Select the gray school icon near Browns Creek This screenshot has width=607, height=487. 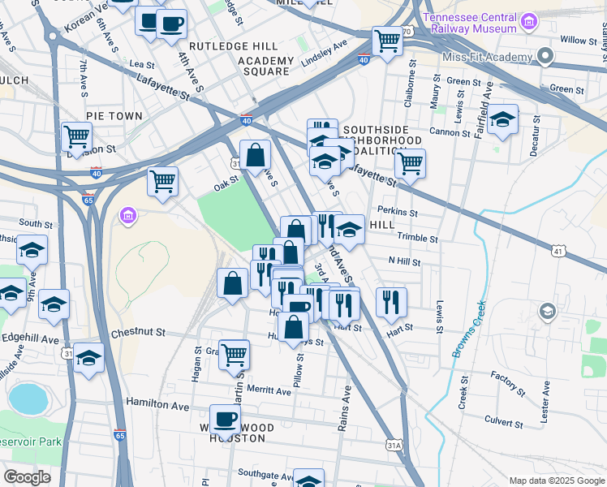click(x=548, y=311)
